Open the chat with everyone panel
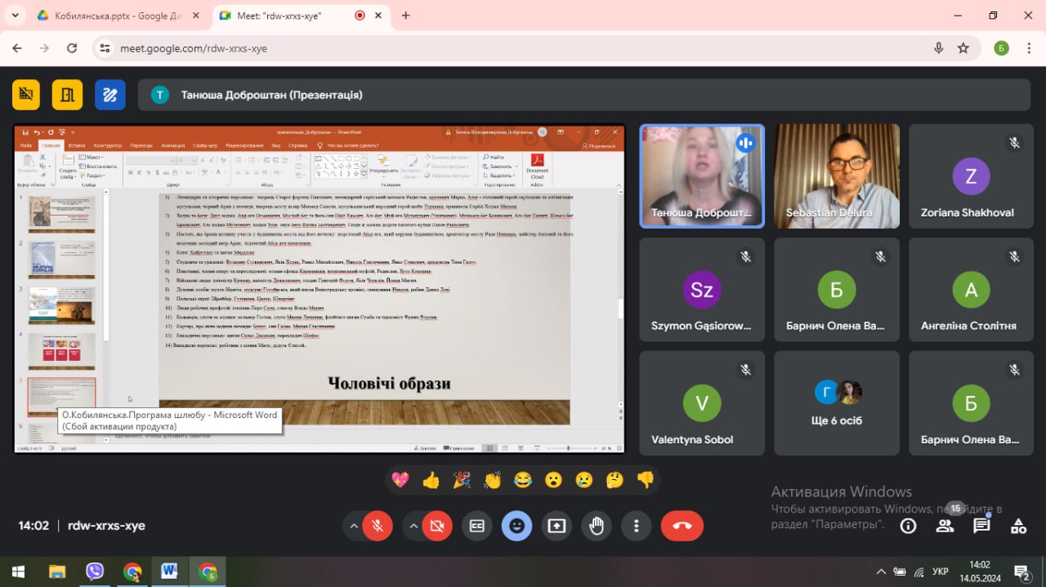 (x=981, y=526)
